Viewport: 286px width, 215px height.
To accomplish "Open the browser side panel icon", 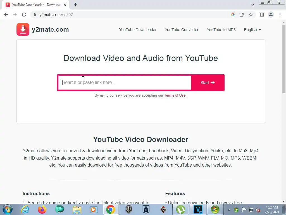I will [262, 15].
